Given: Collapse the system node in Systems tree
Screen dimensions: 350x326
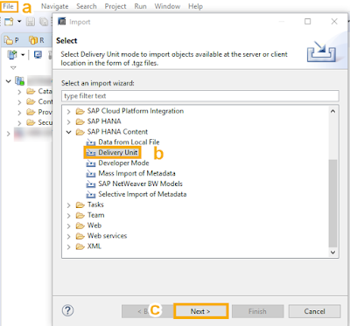Looking at the screenshot, I should click(x=9, y=81).
